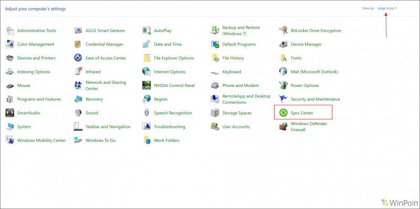Open Administrative Tools icon
This screenshot has height=209, width=420.
click(x=10, y=30)
